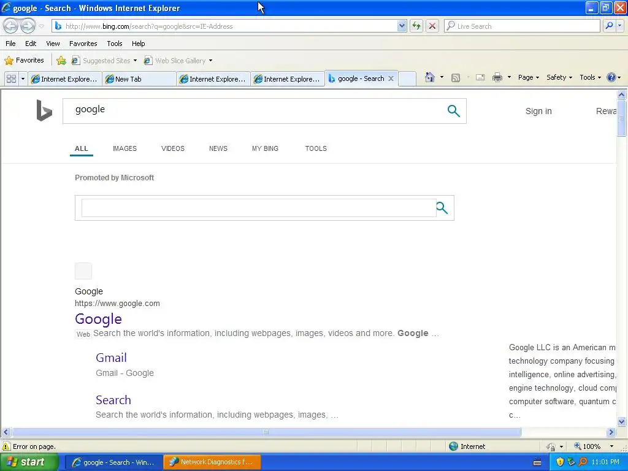Image resolution: width=628 pixels, height=471 pixels.
Task: Open the Gmail sublink
Action: pyautogui.click(x=111, y=358)
